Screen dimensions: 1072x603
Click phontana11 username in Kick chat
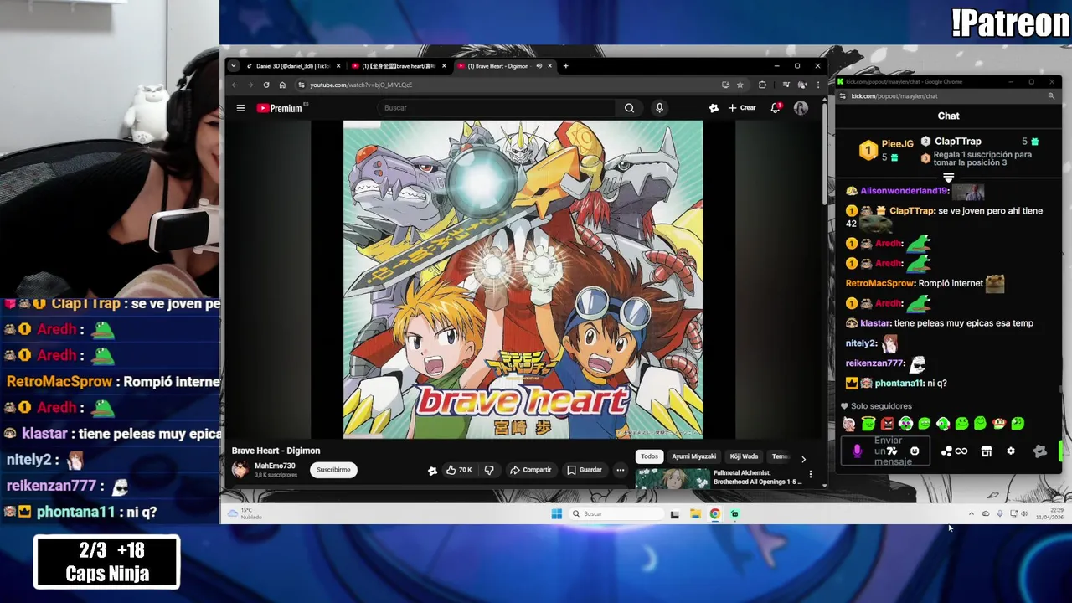[899, 384]
